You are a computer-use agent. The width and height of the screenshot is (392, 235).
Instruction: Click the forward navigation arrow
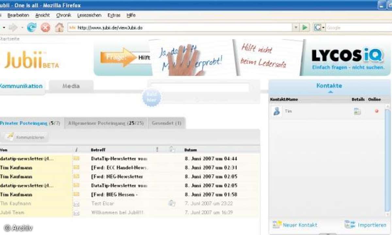13,27
